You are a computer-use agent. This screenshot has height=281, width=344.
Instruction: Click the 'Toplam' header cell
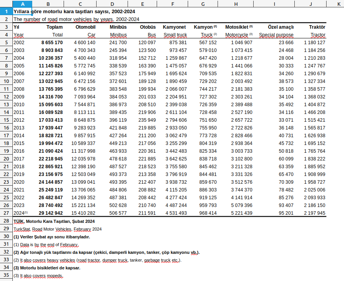click(x=54, y=27)
